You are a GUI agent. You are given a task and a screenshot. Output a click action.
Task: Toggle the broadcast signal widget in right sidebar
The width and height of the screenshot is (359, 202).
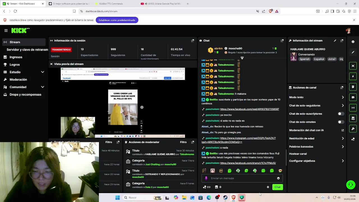353,108
